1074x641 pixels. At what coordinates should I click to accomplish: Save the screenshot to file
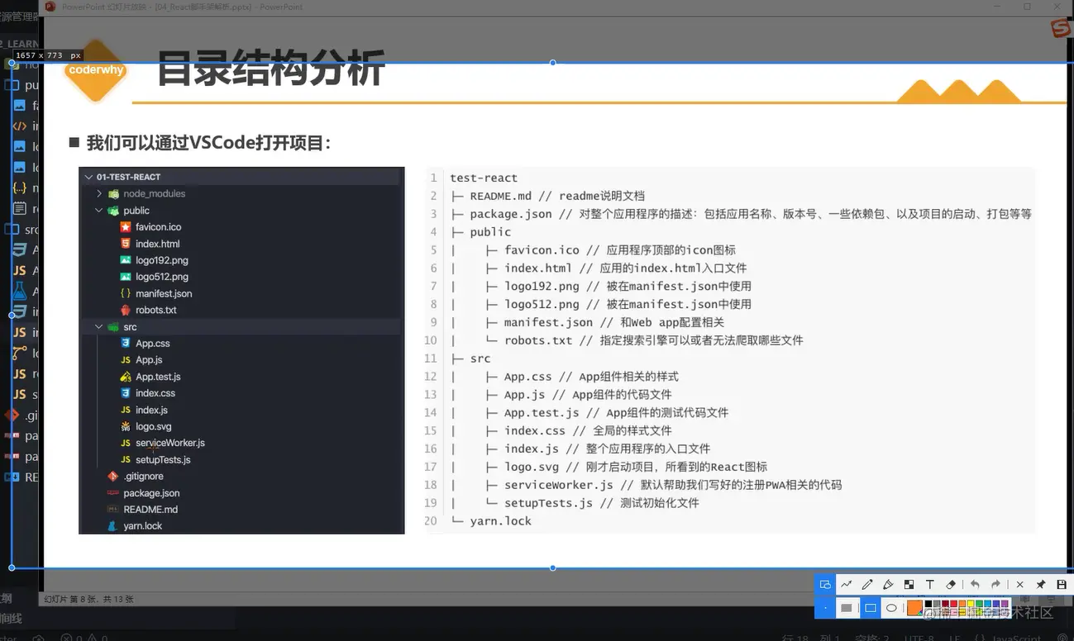point(1062,585)
